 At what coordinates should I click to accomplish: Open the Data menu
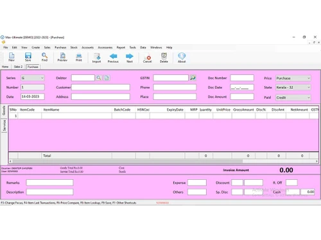tap(143, 47)
